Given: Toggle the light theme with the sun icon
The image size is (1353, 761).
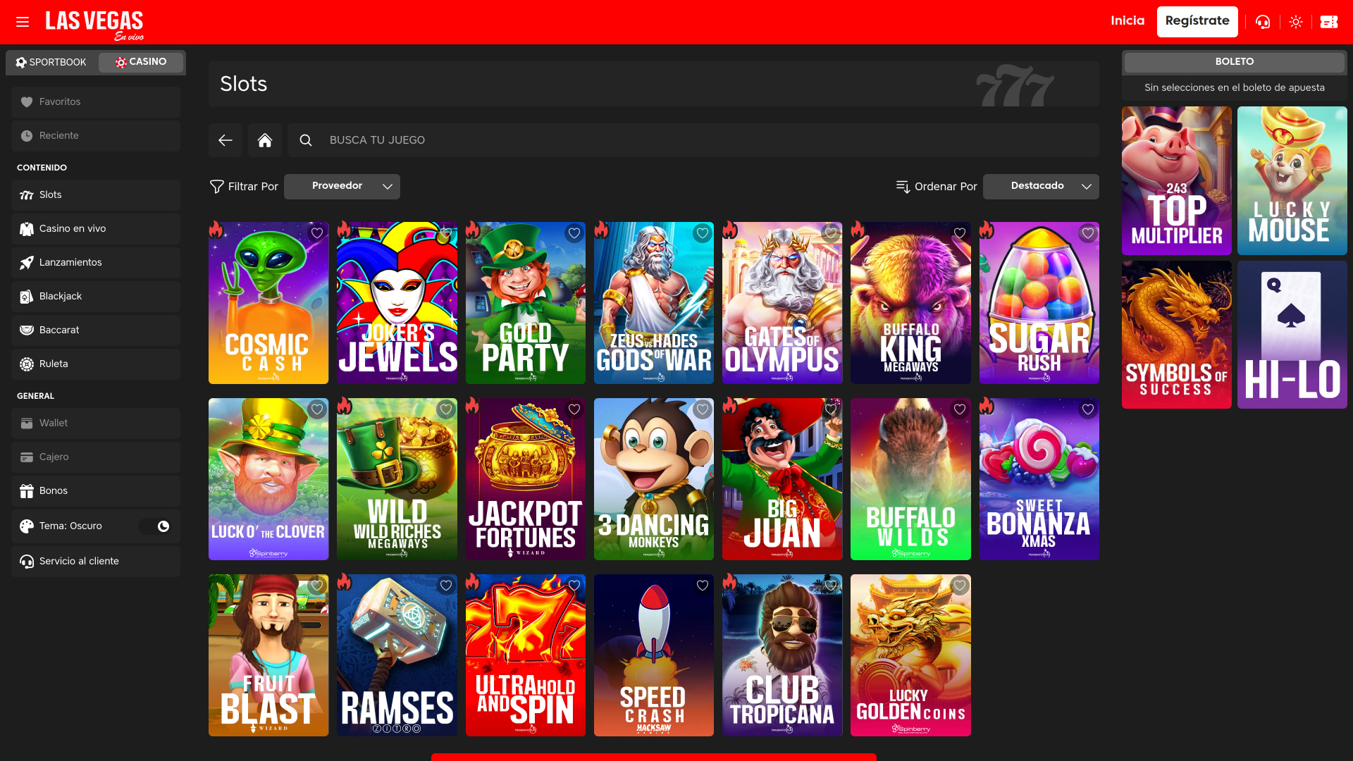Looking at the screenshot, I should click(1296, 22).
